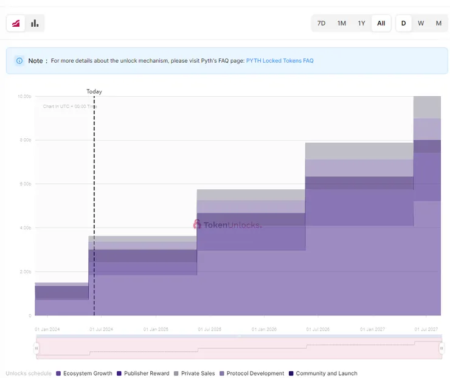Select the 1M time range
Image resolution: width=450 pixels, height=378 pixels.
click(342, 23)
